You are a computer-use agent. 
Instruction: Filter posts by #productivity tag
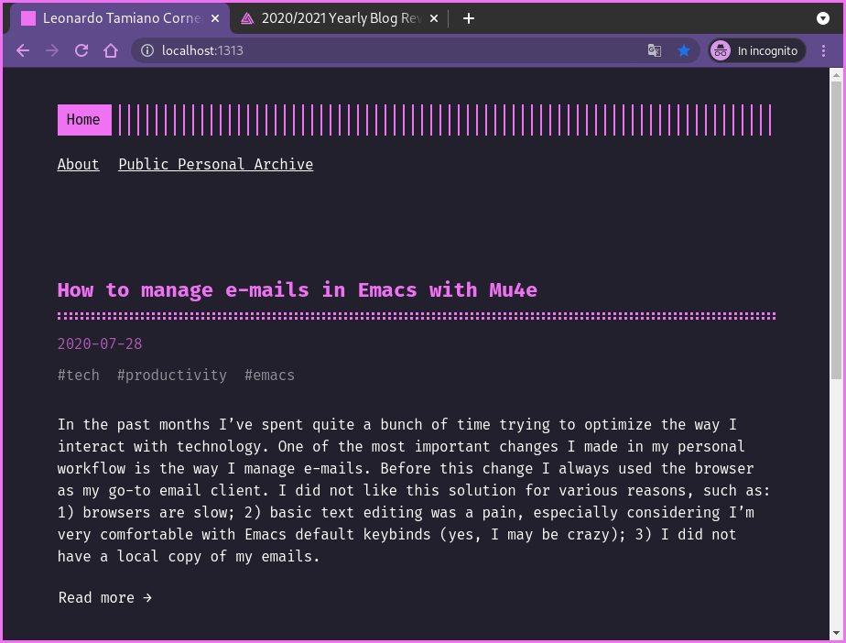pyautogui.click(x=172, y=376)
